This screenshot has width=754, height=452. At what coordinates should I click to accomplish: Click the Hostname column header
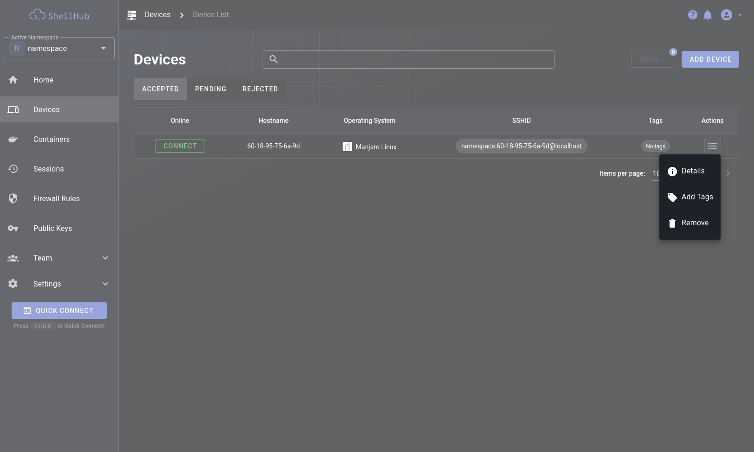(273, 121)
